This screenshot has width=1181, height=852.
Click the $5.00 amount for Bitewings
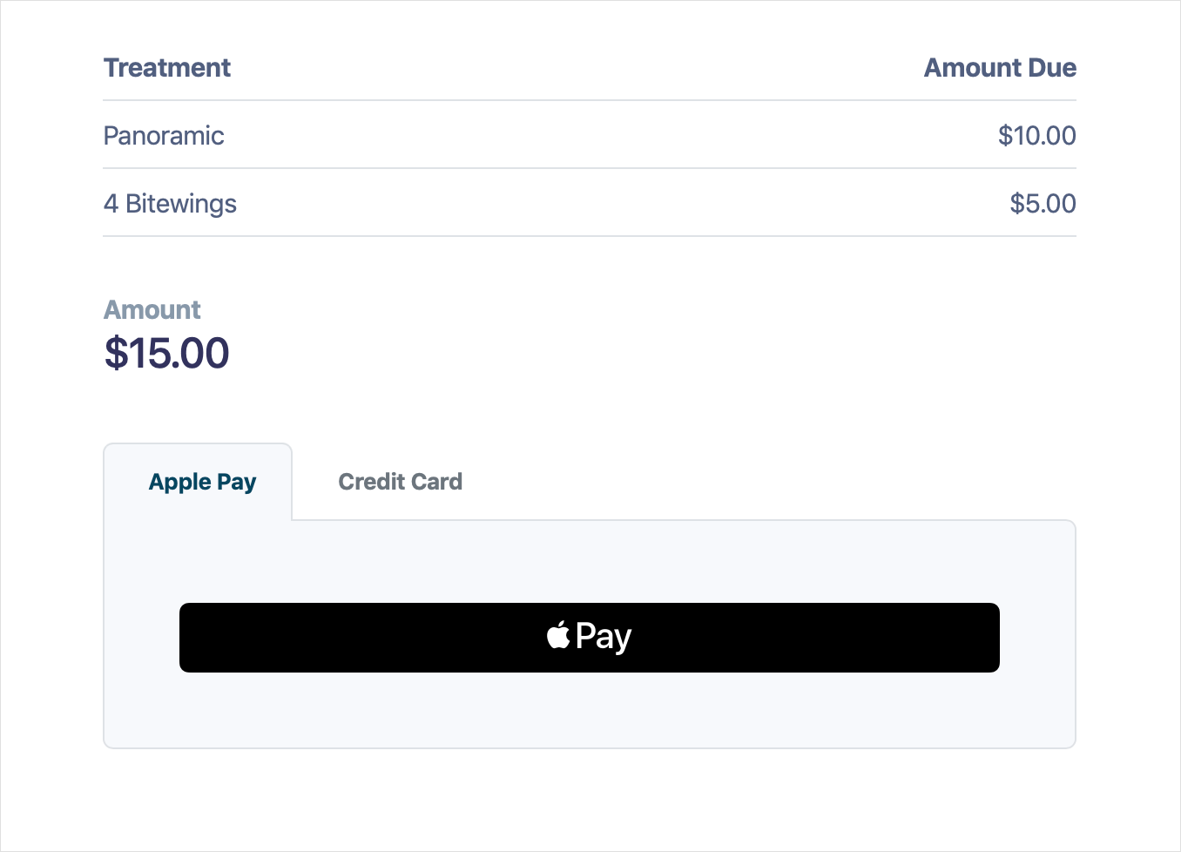pyautogui.click(x=1043, y=204)
